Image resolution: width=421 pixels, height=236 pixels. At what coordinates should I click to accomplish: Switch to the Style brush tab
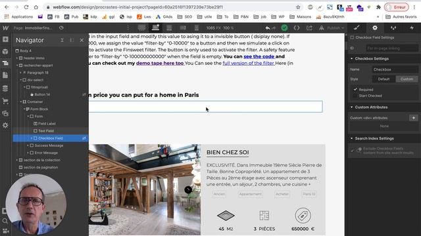357,28
